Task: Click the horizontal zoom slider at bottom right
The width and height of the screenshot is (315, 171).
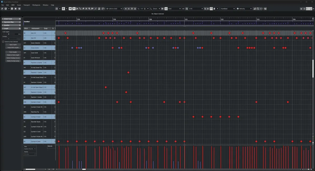Action: coord(307,169)
